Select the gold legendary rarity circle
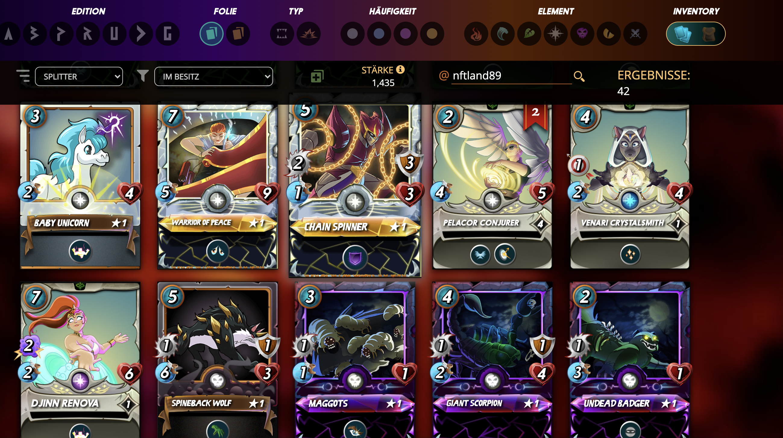This screenshot has height=438, width=783. [x=432, y=34]
